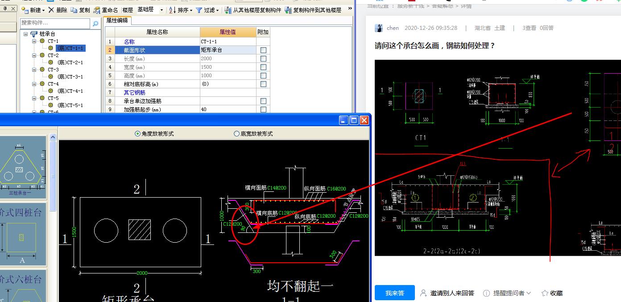Click the 邀请别人来回答 link
The width and height of the screenshot is (621, 302).
[x=452, y=293]
